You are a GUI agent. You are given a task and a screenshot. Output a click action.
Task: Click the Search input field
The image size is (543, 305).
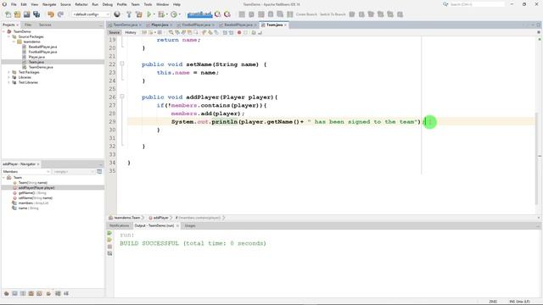[477, 4]
